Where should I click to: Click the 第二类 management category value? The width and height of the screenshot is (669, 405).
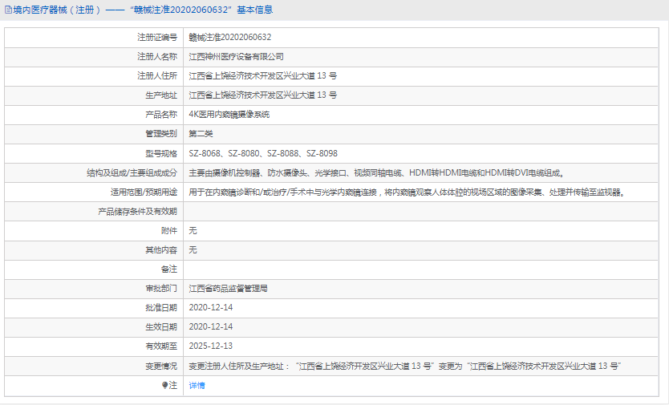(x=201, y=134)
